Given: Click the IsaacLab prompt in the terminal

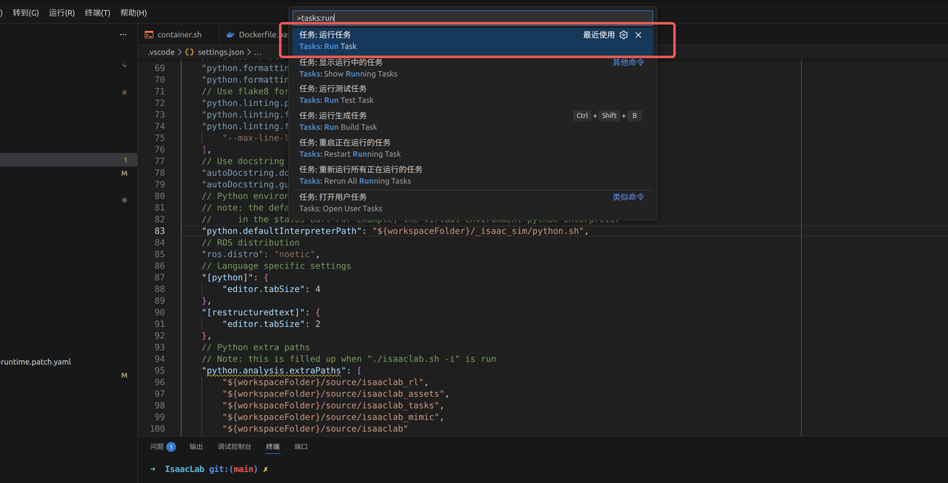Looking at the screenshot, I should click(184, 469).
